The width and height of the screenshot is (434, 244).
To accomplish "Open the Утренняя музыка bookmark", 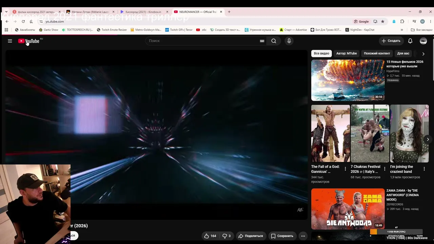I will (260, 30).
